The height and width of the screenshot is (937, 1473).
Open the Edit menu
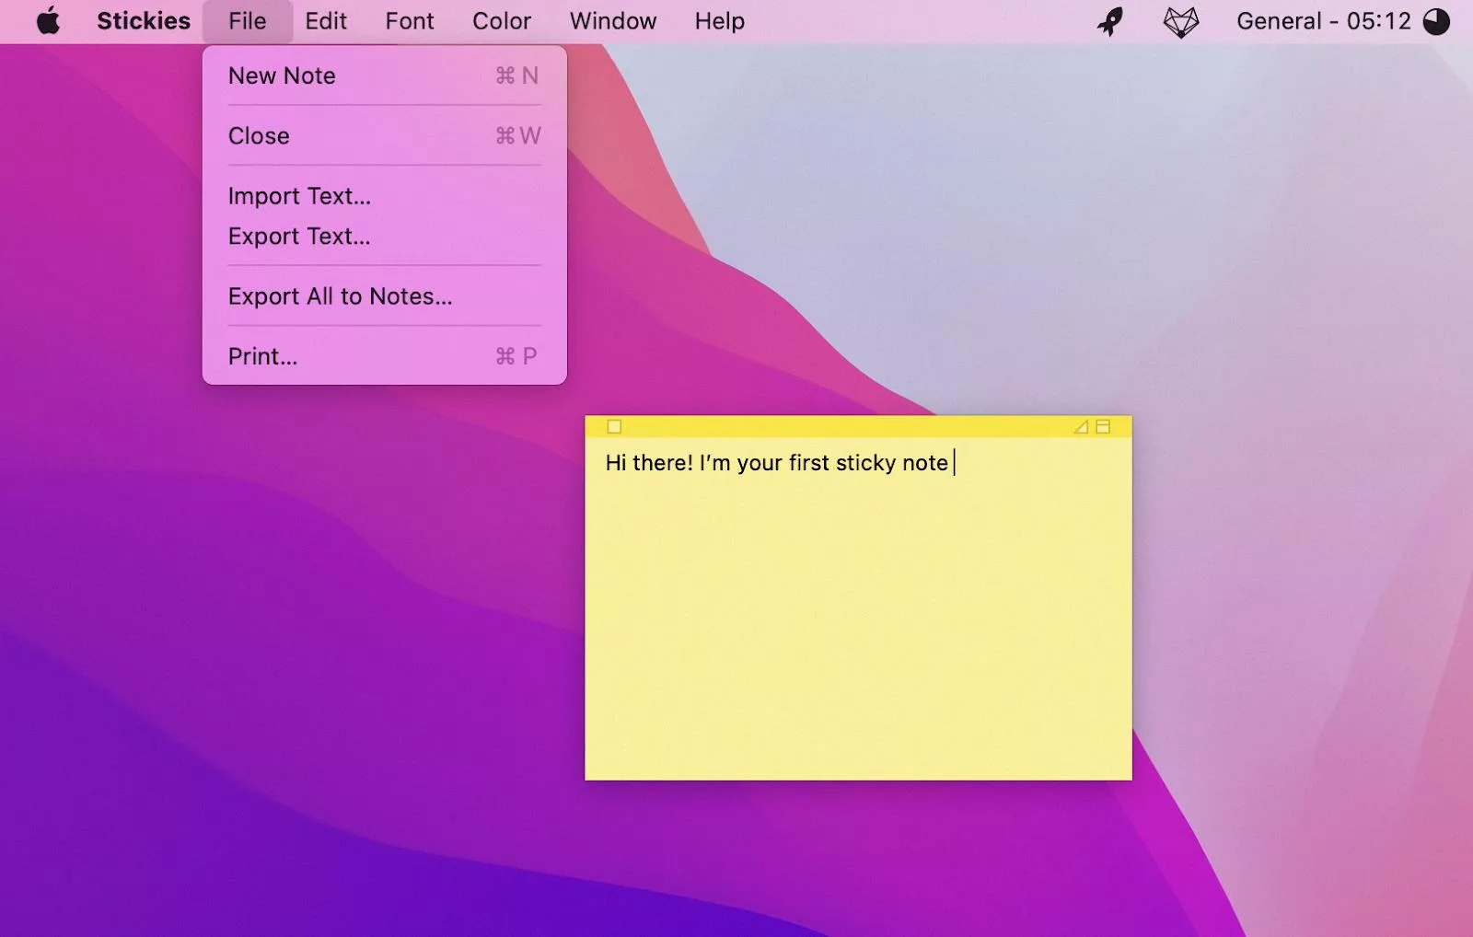[325, 20]
